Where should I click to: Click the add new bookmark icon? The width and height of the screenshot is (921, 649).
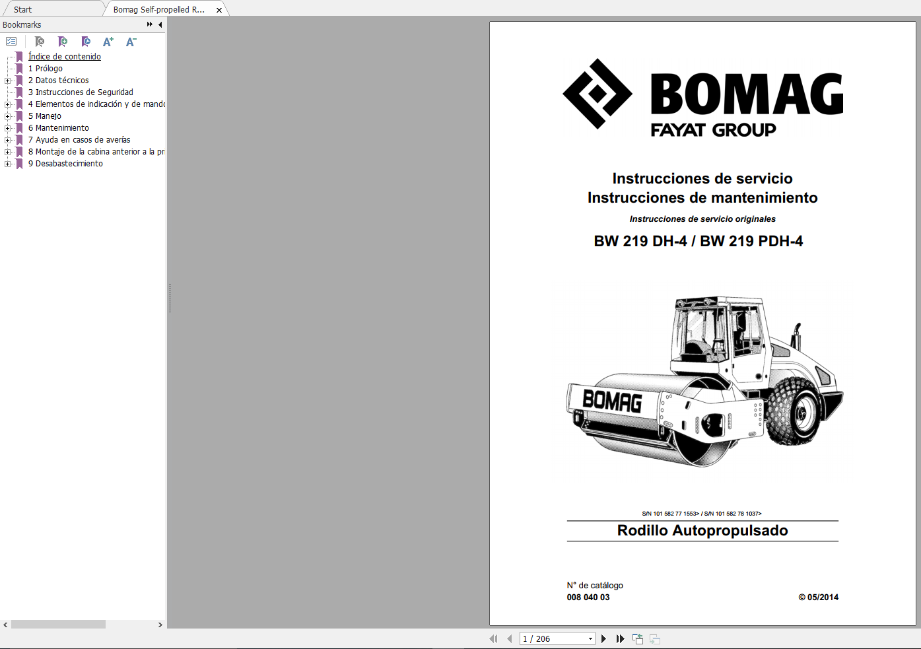point(63,42)
